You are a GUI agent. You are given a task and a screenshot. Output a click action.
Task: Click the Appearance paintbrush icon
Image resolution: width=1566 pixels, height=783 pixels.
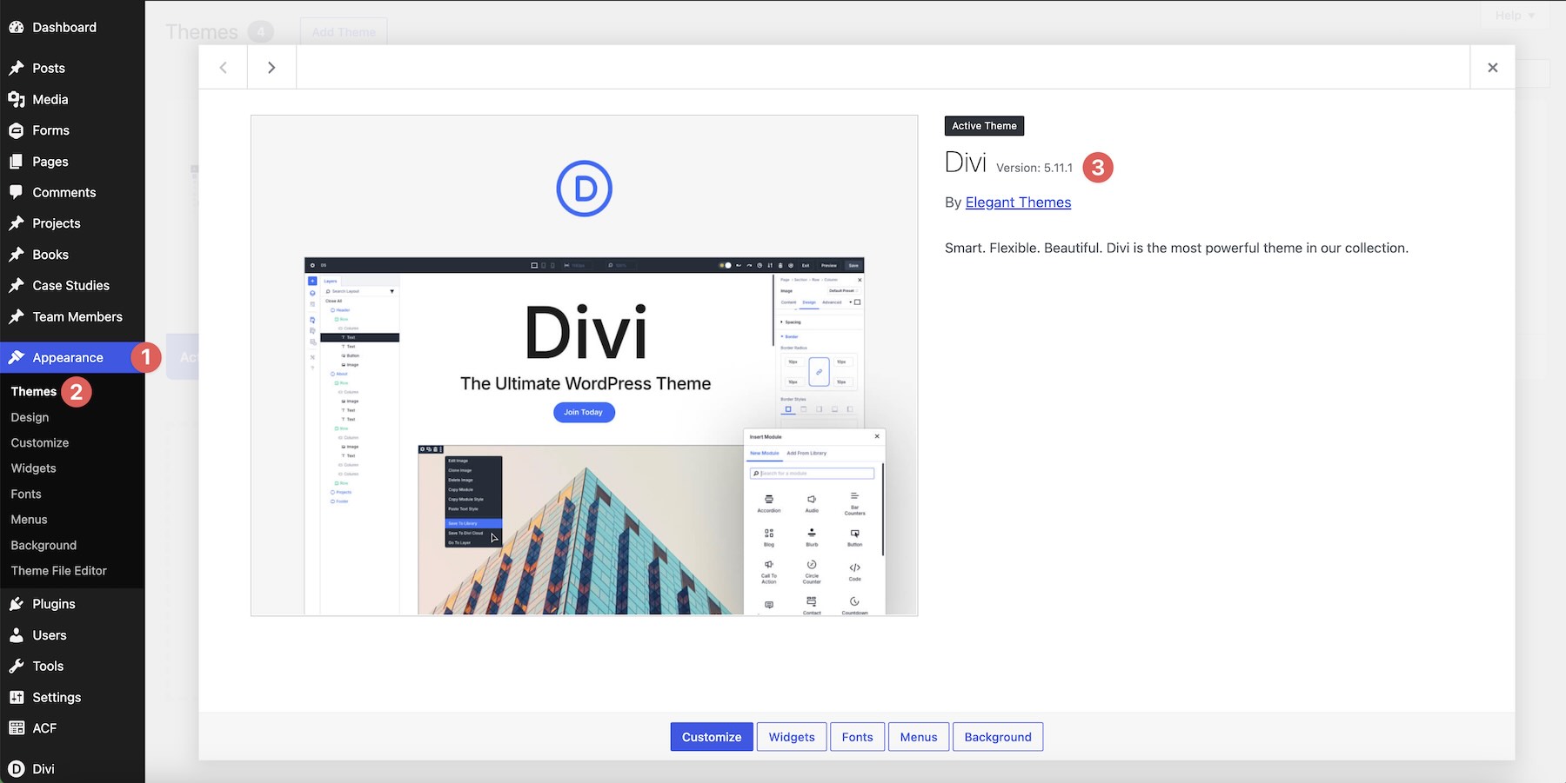pos(16,357)
